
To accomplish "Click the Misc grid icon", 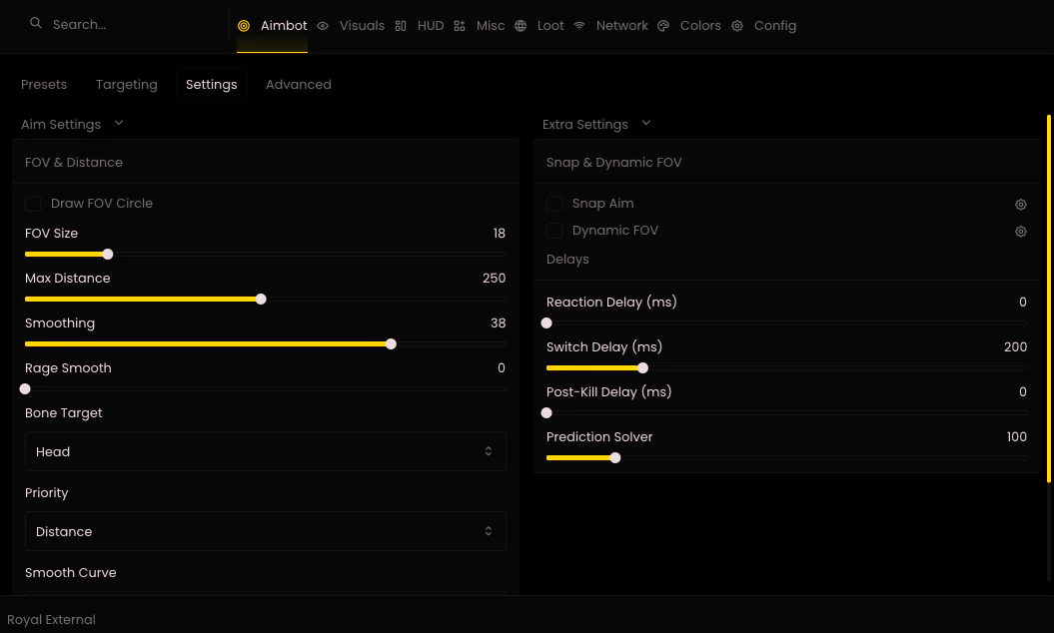I will point(460,26).
